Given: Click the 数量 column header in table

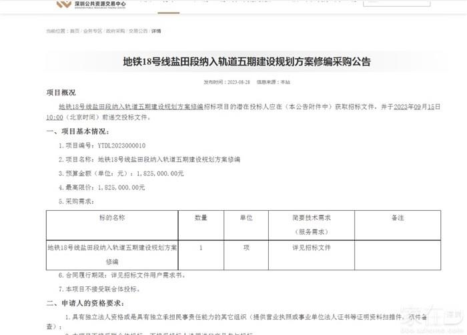Looking at the screenshot, I should (x=201, y=218).
